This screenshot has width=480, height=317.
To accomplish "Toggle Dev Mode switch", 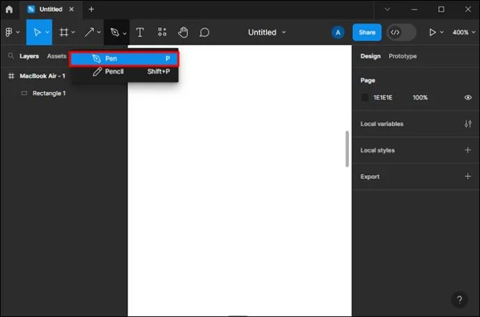I will [x=401, y=32].
